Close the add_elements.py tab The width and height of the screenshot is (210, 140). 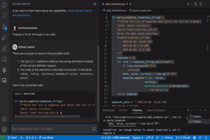point(131,4)
